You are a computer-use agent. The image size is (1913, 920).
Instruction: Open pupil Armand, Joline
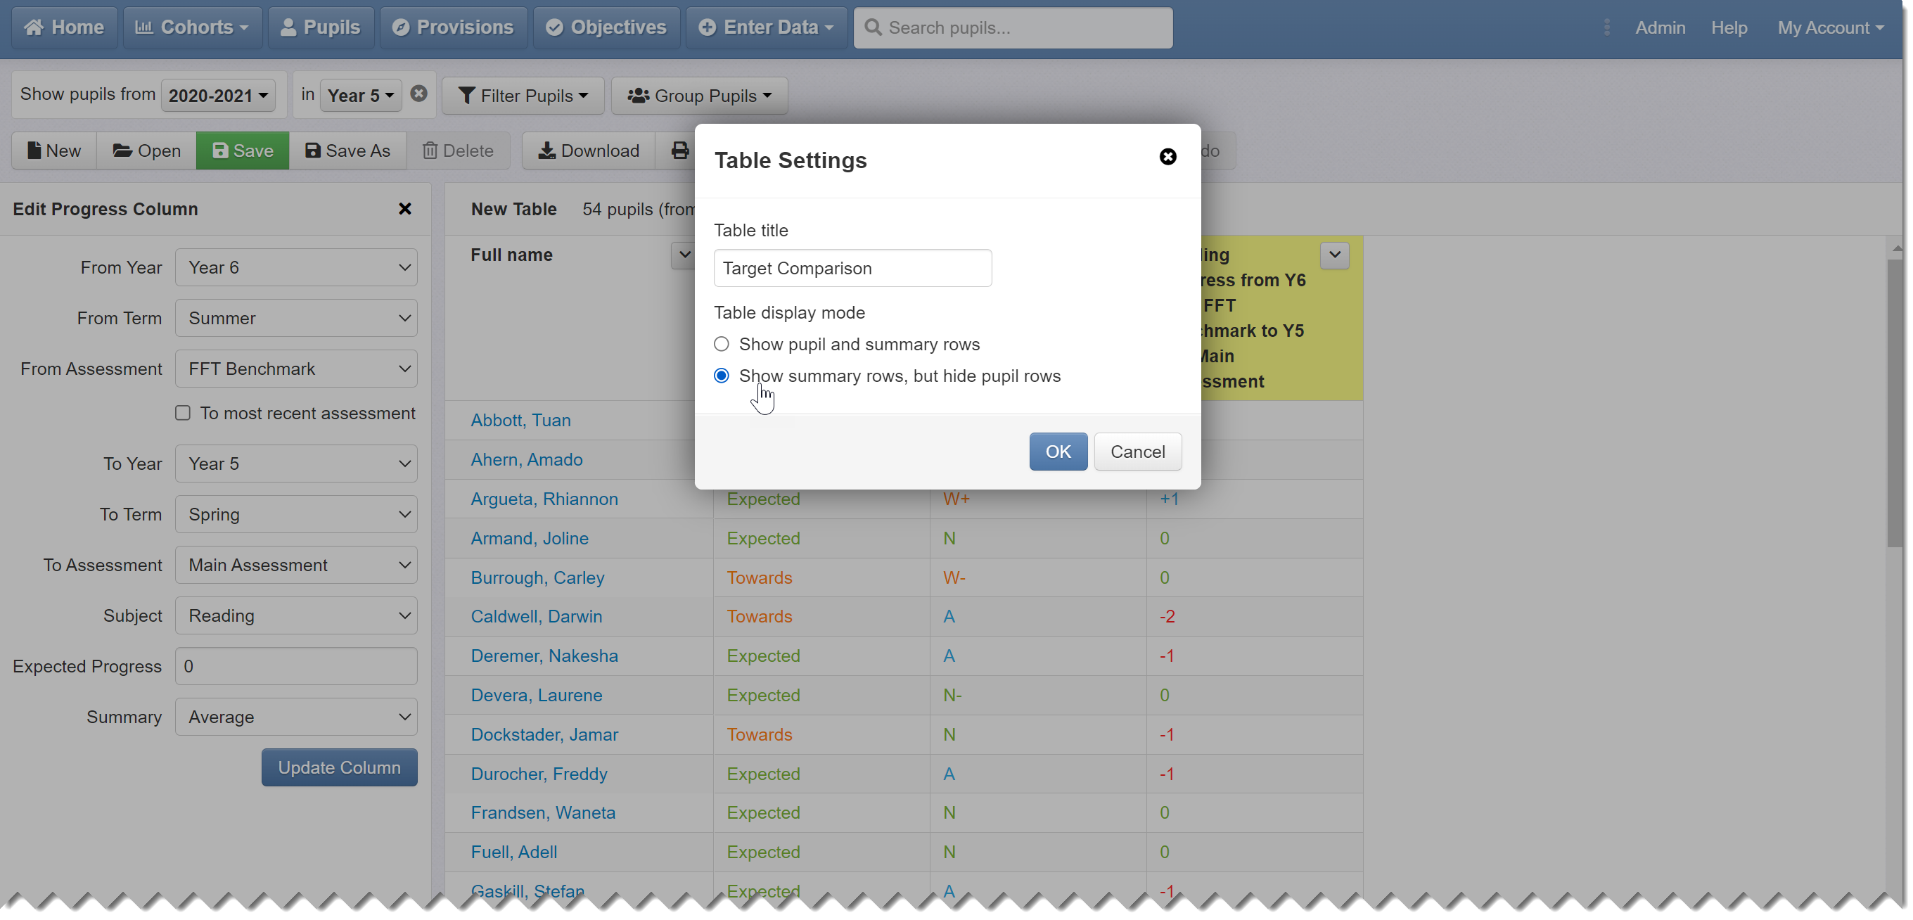coord(530,537)
